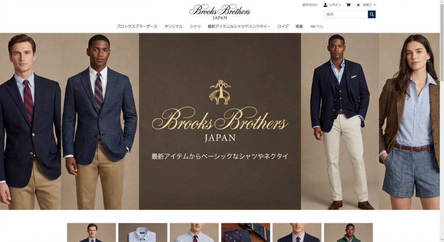
Task: Click the page vertical scrollbar
Action: click(442, 121)
